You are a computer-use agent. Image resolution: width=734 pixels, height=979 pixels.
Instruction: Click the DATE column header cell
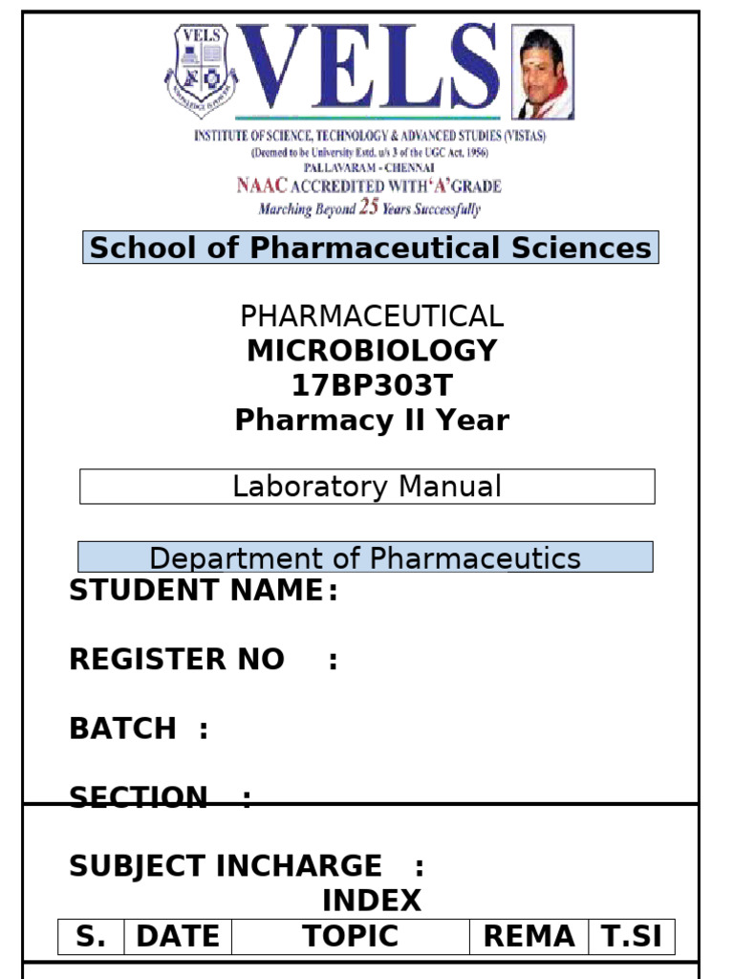pos(178,937)
